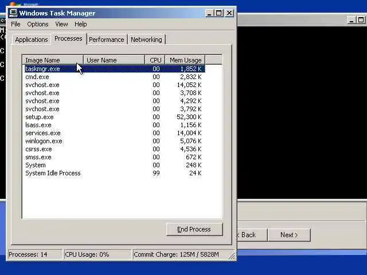Viewport: 367px width, 275px height.
Task: Click the 99 CPU value
Action: coord(156,173)
